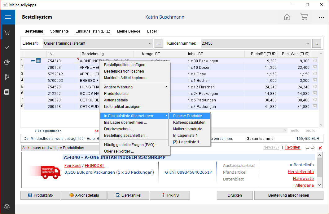Screen dimensions: 329x214
Task: Click the Bestellung abschließen button
Action: pos(288,195)
